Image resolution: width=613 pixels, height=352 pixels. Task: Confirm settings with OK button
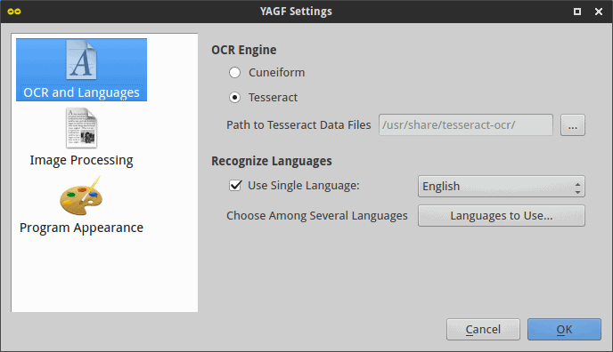click(564, 330)
